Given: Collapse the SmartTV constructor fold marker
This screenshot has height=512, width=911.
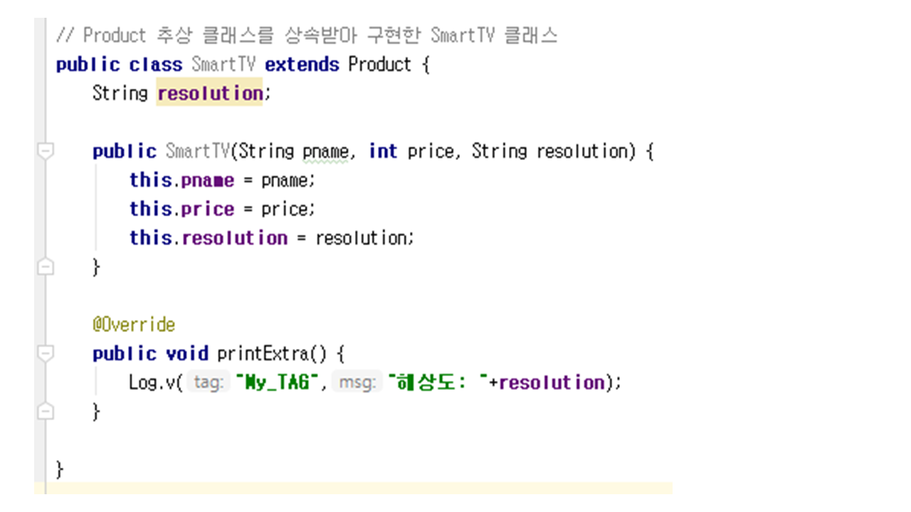Looking at the screenshot, I should [45, 151].
